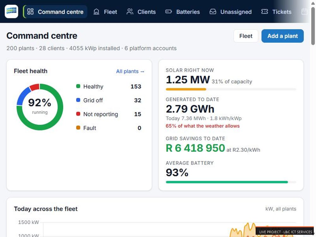Click the Fault count 0

coord(139,128)
